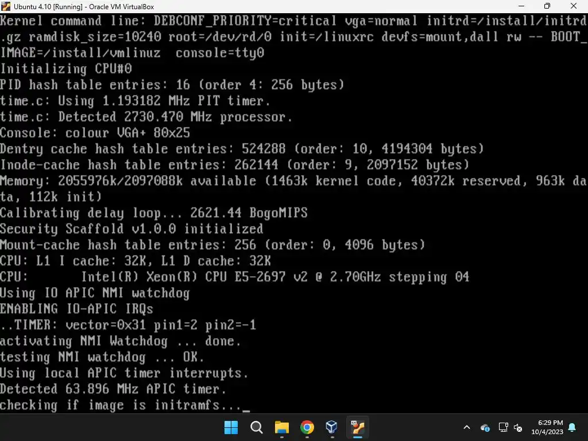Screen dimensions: 588x441
Task: Open display network tray icon
Action: (x=503, y=427)
